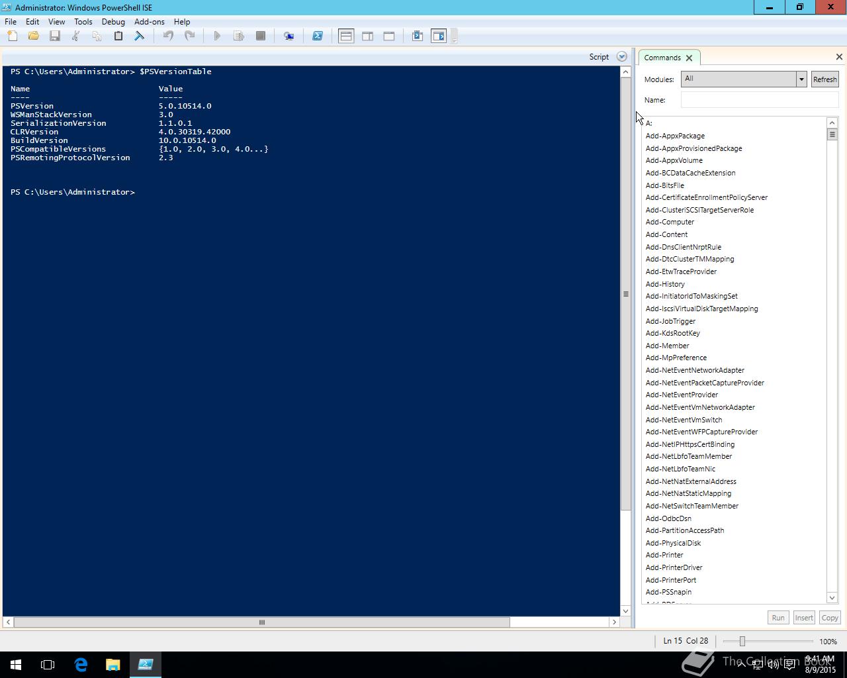Image resolution: width=847 pixels, height=678 pixels.
Task: Clear the console pane with the squeegee icon
Action: click(x=140, y=36)
